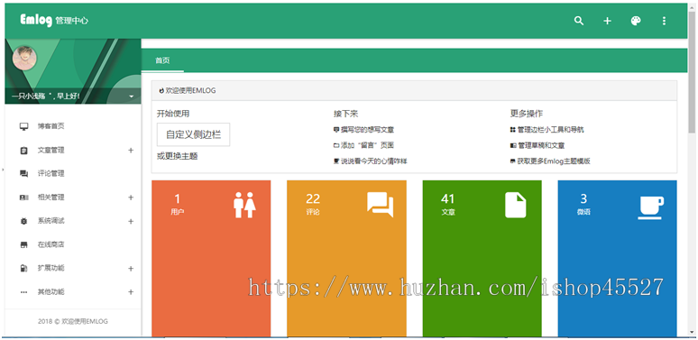Click the 22 评论 count text
Screen dimensions: 698x340
[x=313, y=204]
